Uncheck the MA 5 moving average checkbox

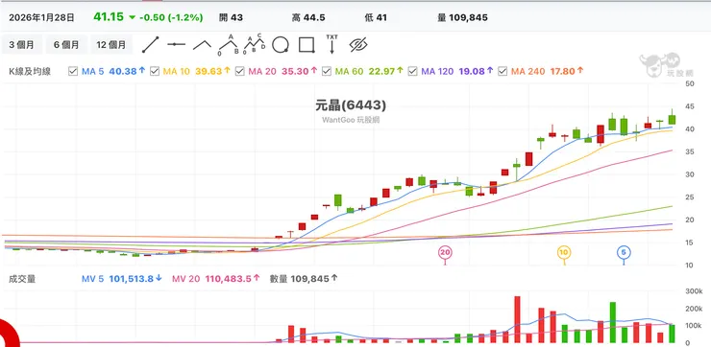coord(73,71)
